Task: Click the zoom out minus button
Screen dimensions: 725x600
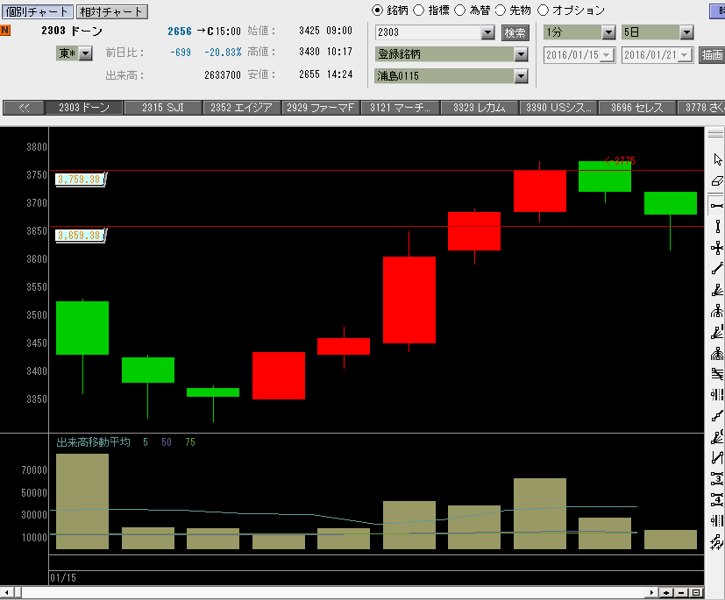Action: pyautogui.click(x=681, y=593)
